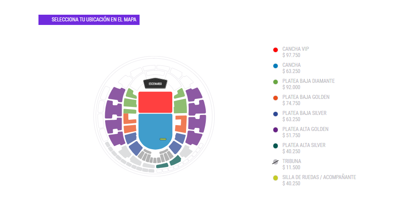Viewport: 399px width, 200px height.
Task: Choose the 'TRIBUNA' legend label
Action: [292, 161]
